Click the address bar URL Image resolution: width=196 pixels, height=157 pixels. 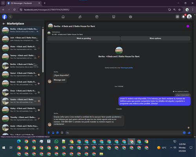(47, 10)
